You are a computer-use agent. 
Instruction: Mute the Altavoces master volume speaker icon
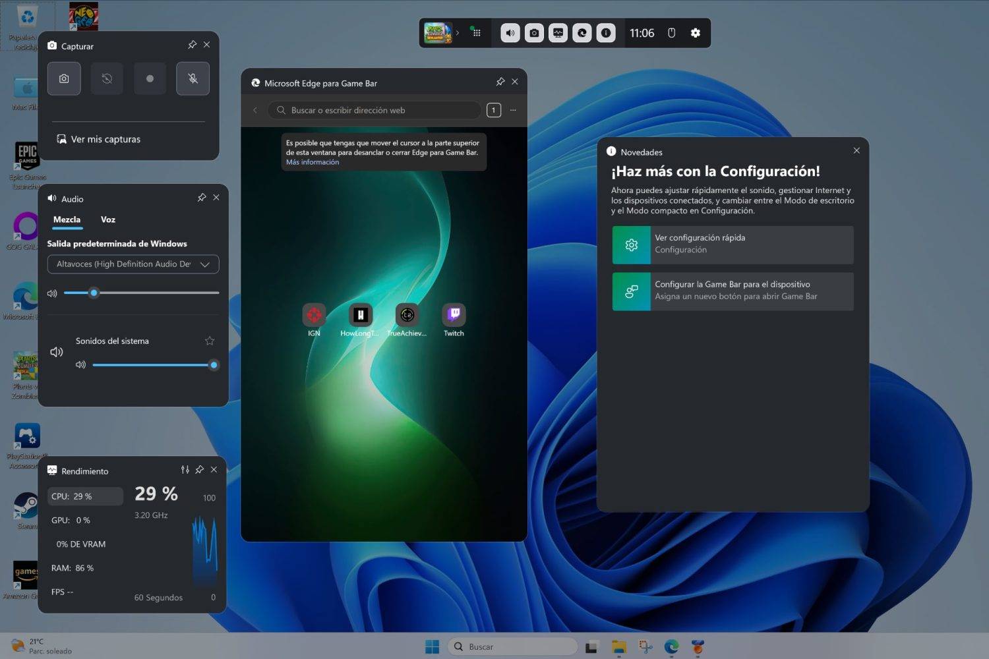tap(52, 293)
